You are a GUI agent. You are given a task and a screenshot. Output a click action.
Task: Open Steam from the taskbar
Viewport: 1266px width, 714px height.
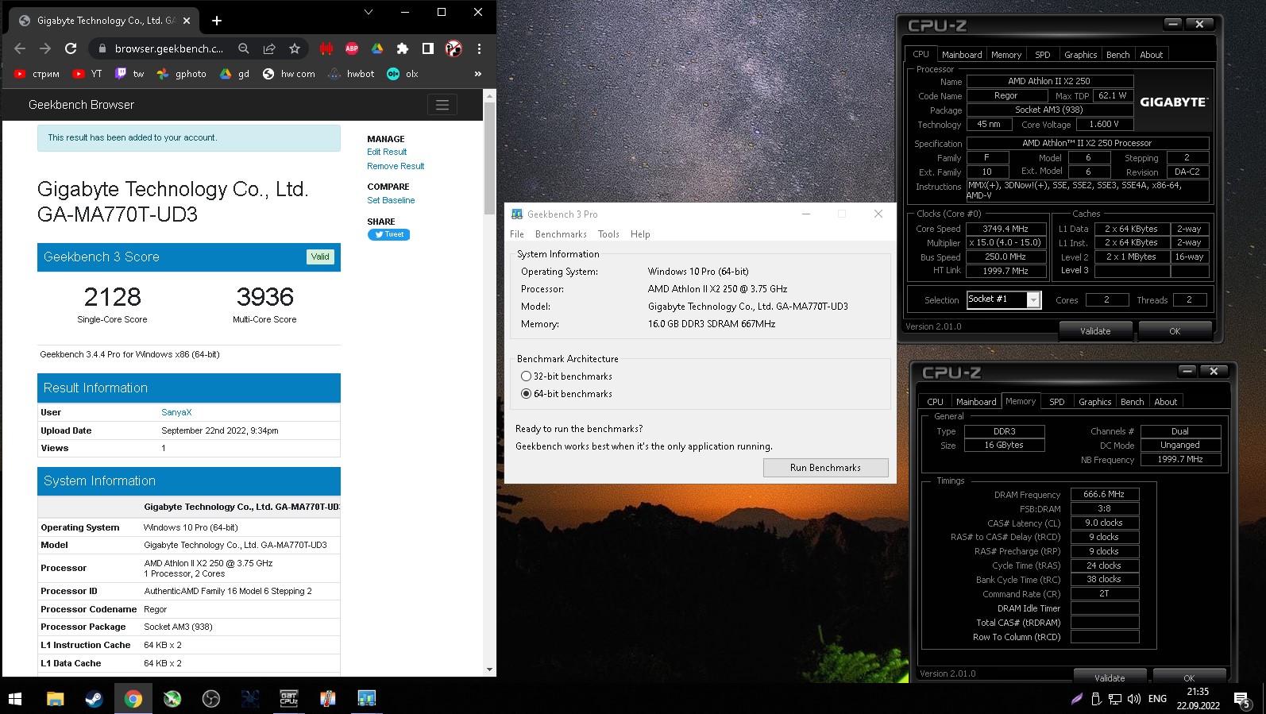point(94,698)
